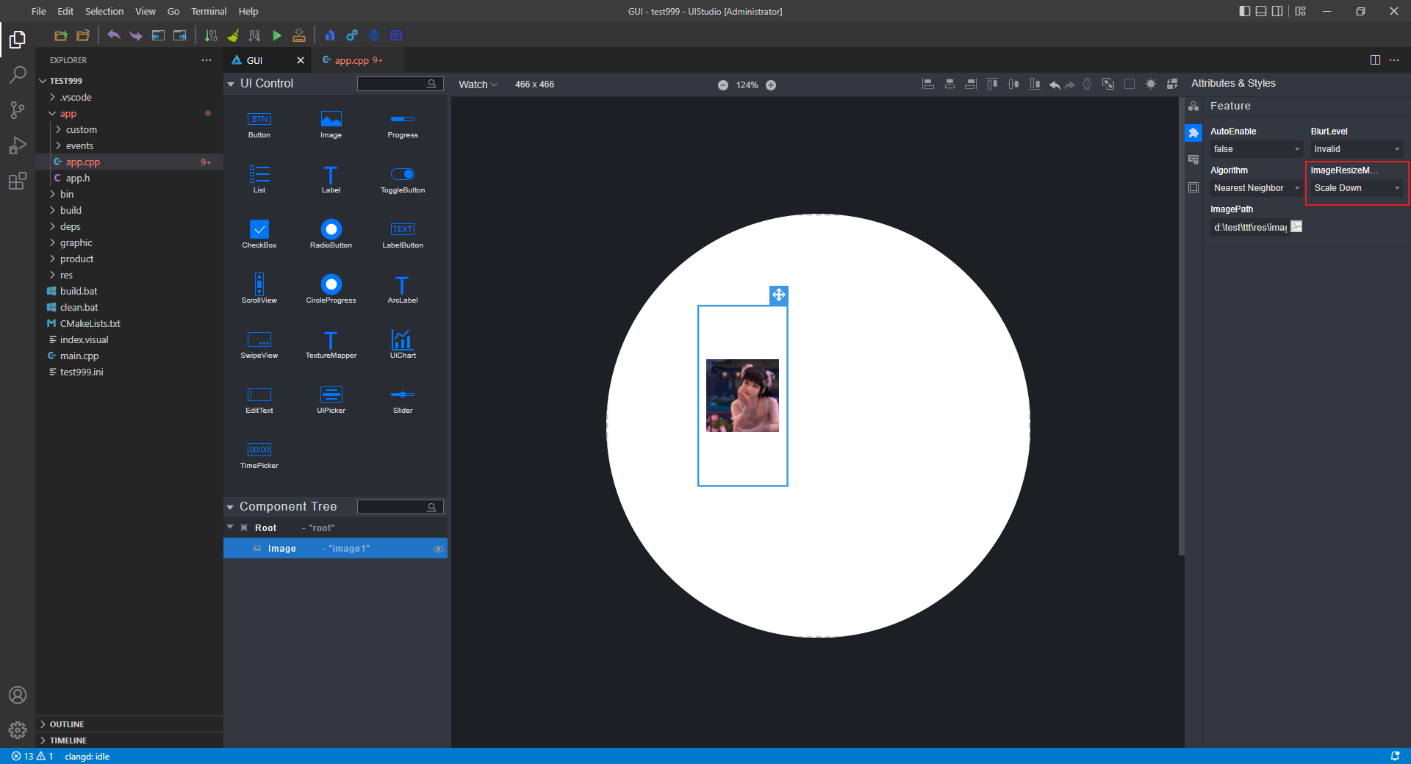This screenshot has height=764, width=1411.
Task: Open the Algorithm Nearest Neighbor dropdown
Action: coord(1255,188)
